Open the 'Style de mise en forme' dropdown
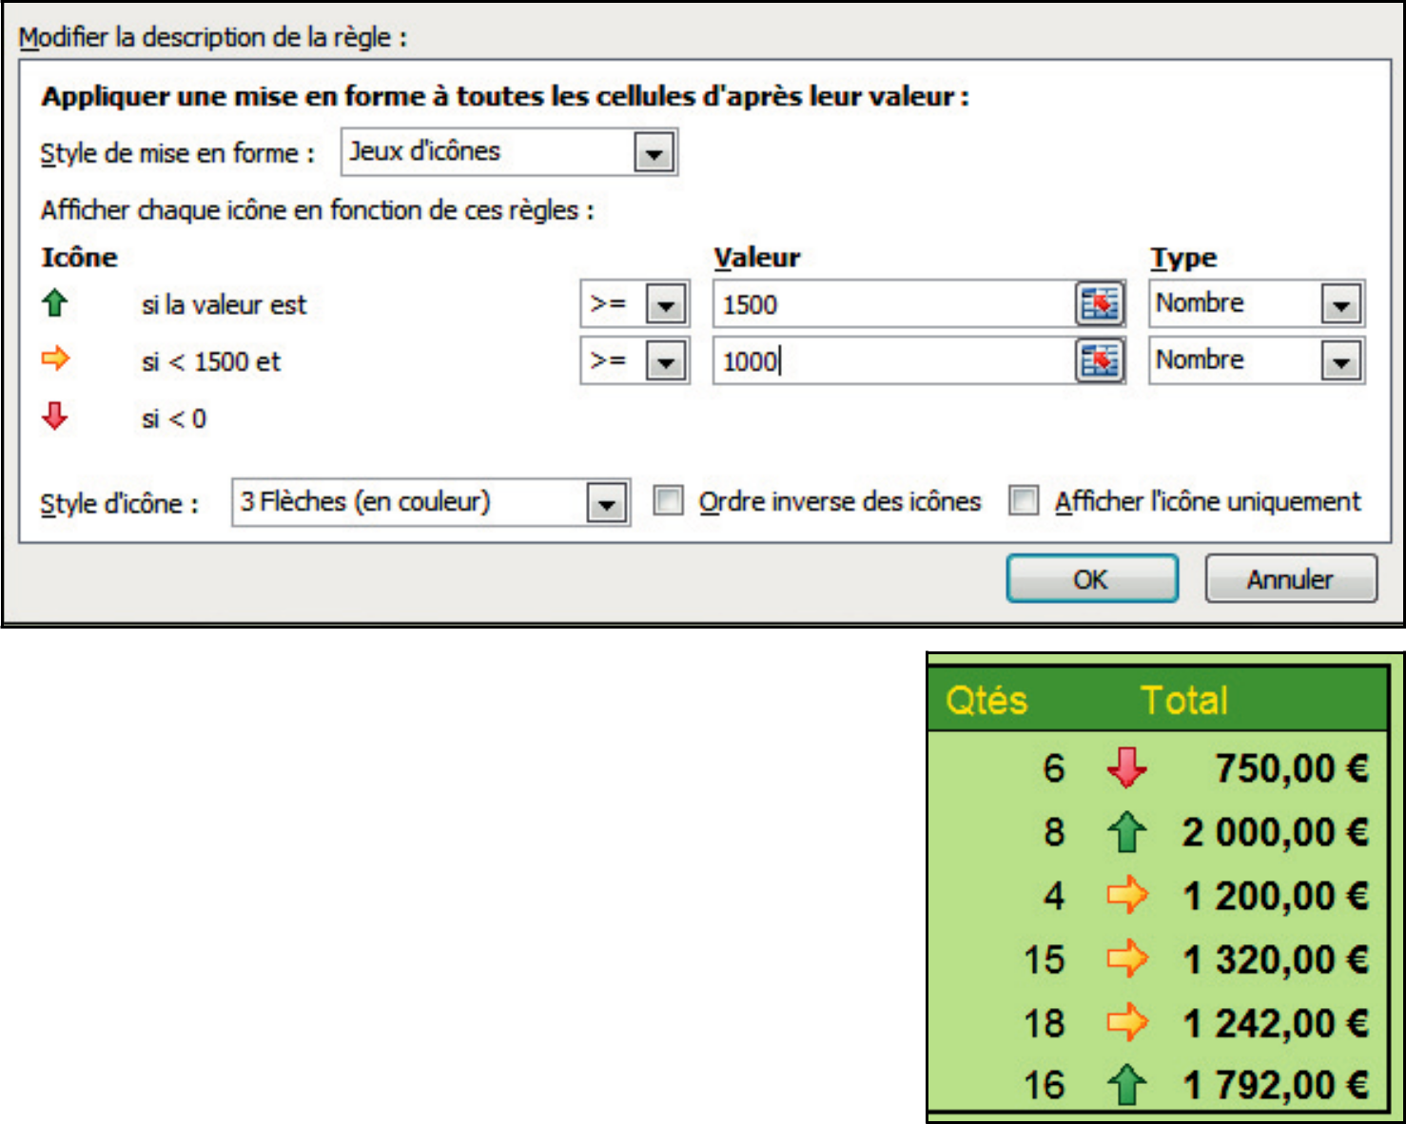The image size is (1406, 1124). (654, 153)
